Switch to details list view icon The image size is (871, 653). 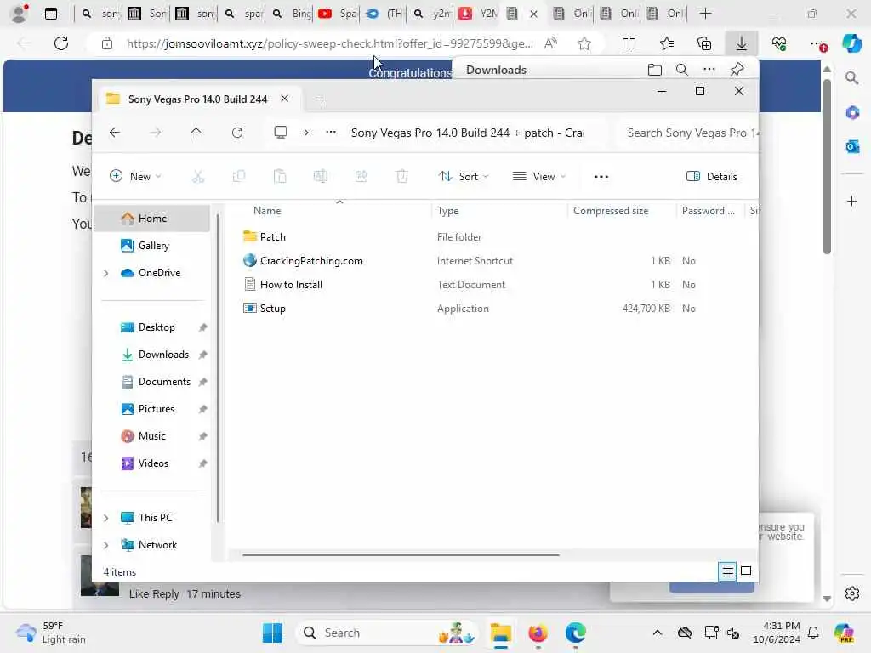(x=728, y=571)
